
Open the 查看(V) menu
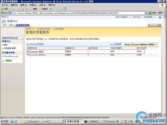coord(24,5)
